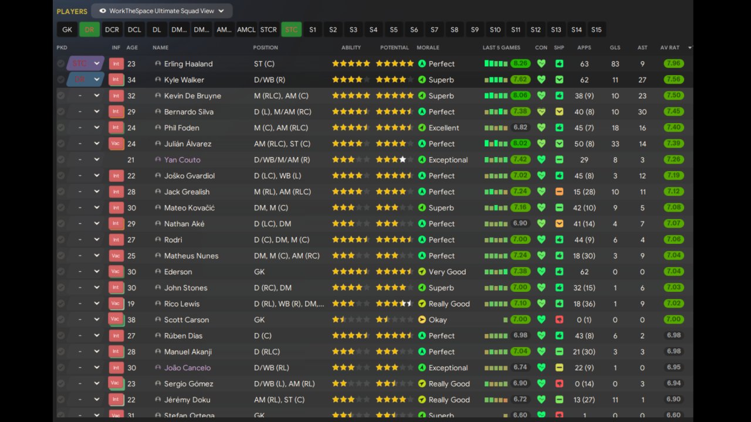
Task: Select the S1 substitute tab
Action: tap(313, 30)
